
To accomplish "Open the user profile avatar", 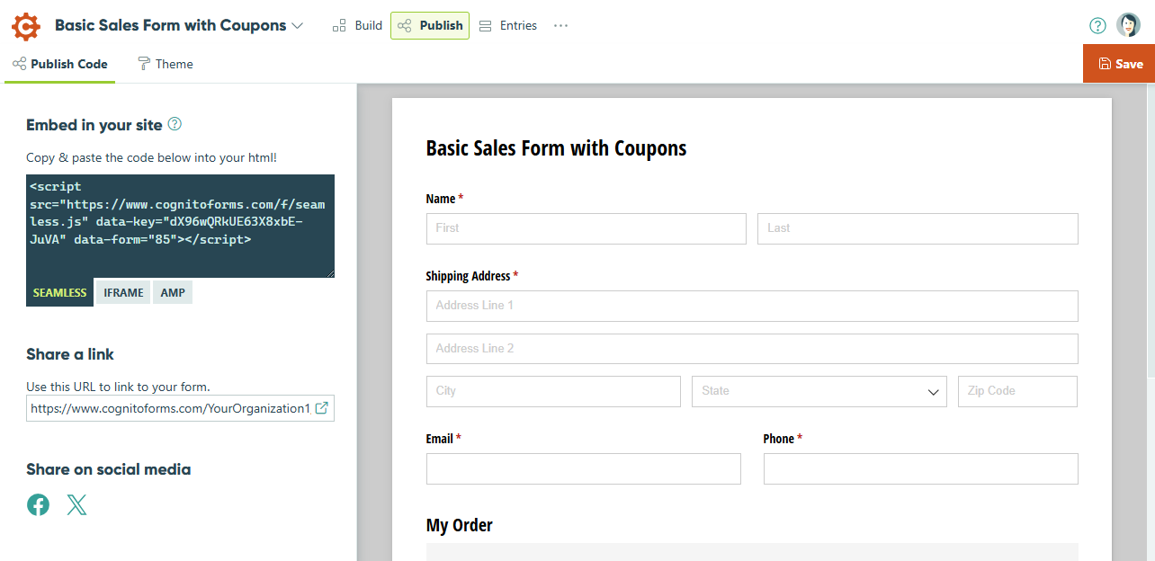I will 1128,25.
